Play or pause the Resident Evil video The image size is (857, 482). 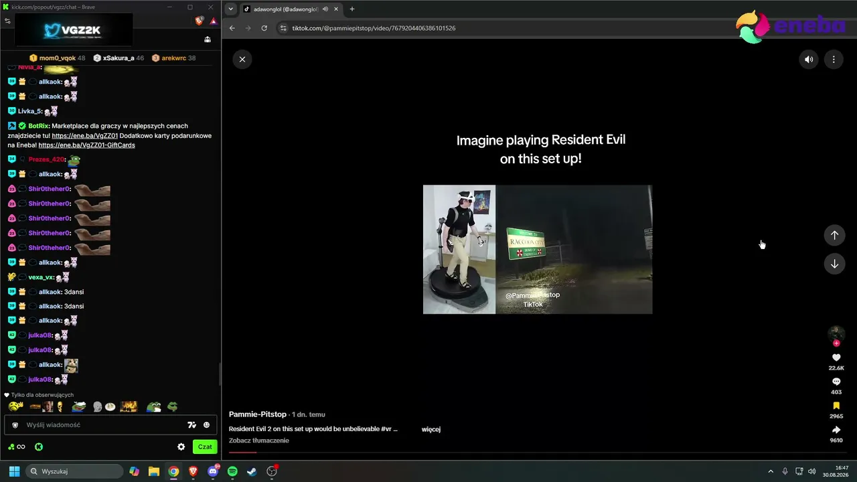point(538,249)
